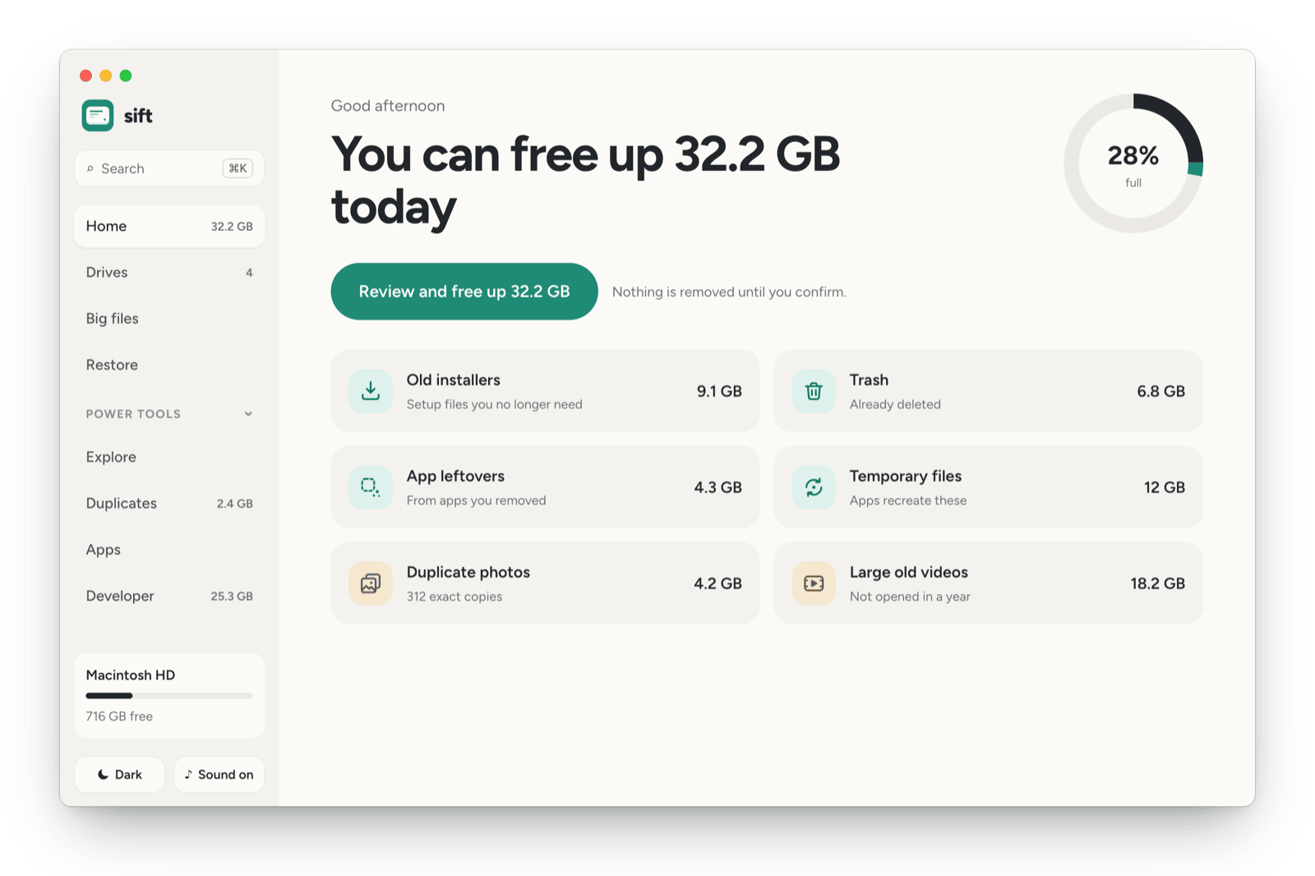Viewport: 1315px width, 876px height.
Task: Open Duplicates in the sidebar
Action: click(169, 504)
